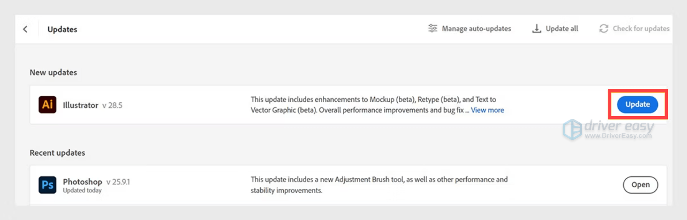Image resolution: width=687 pixels, height=220 pixels.
Task: Click the Illustrator app name
Action: click(81, 105)
